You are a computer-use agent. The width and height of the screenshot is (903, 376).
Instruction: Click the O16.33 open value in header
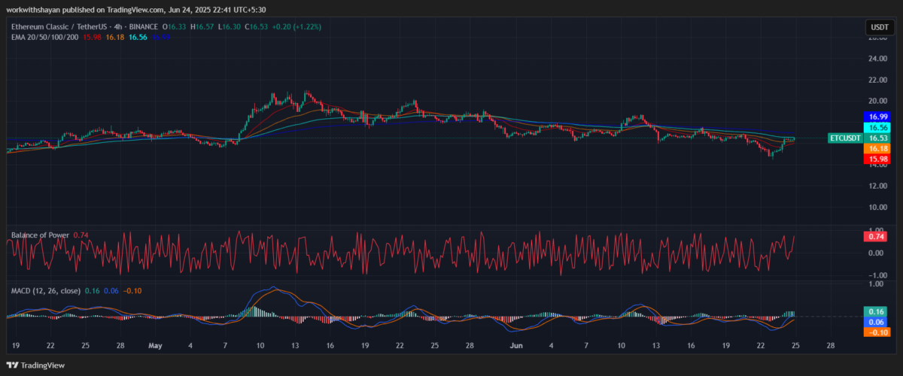point(174,27)
